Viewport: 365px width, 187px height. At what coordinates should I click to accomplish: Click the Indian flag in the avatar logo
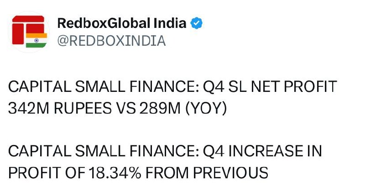pos(36,40)
